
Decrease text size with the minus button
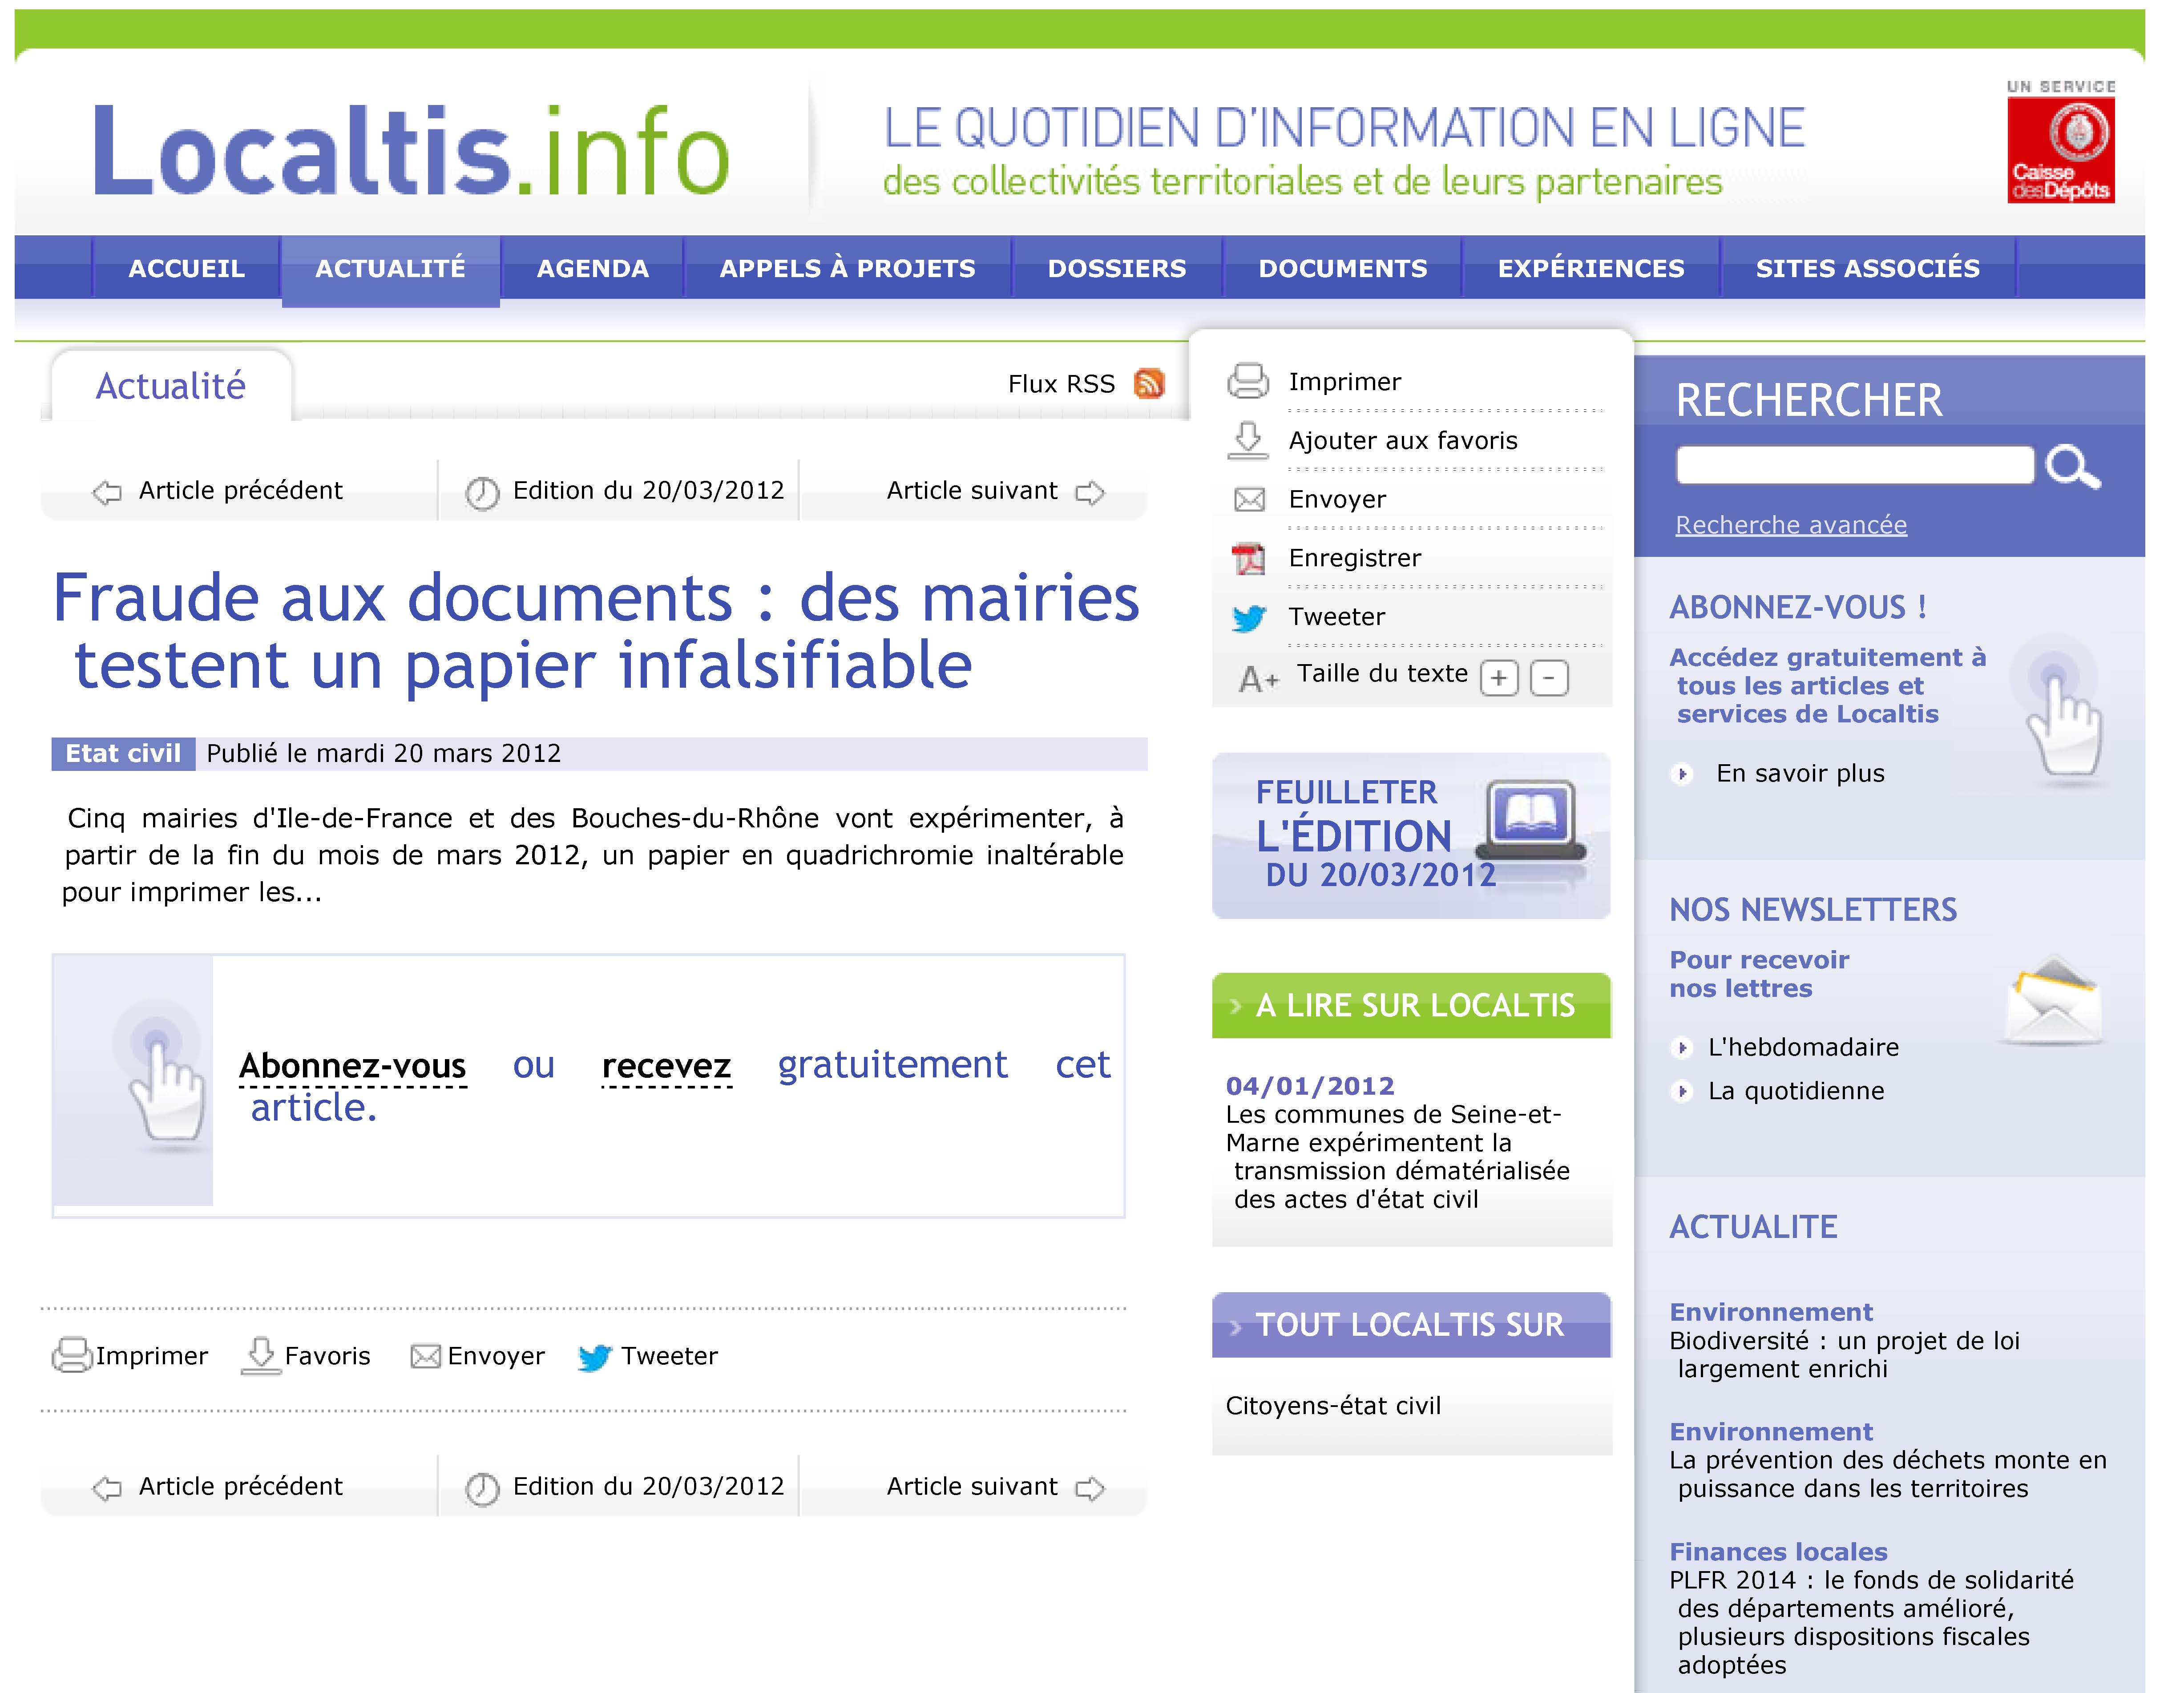pyautogui.click(x=1549, y=678)
